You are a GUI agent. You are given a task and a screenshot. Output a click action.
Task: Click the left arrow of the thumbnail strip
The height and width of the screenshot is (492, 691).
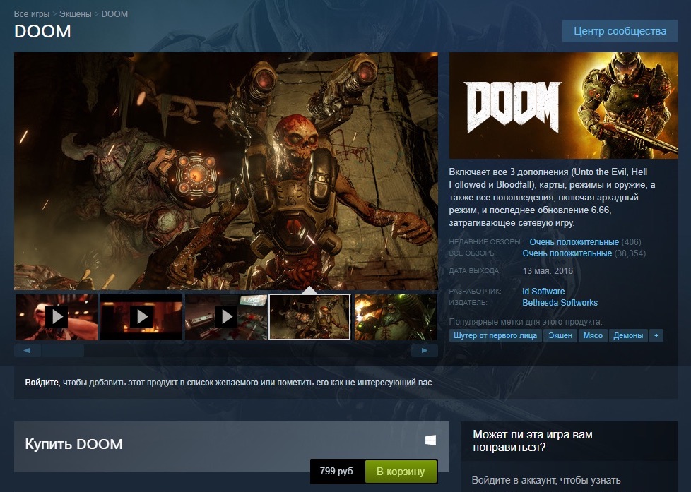coord(28,351)
